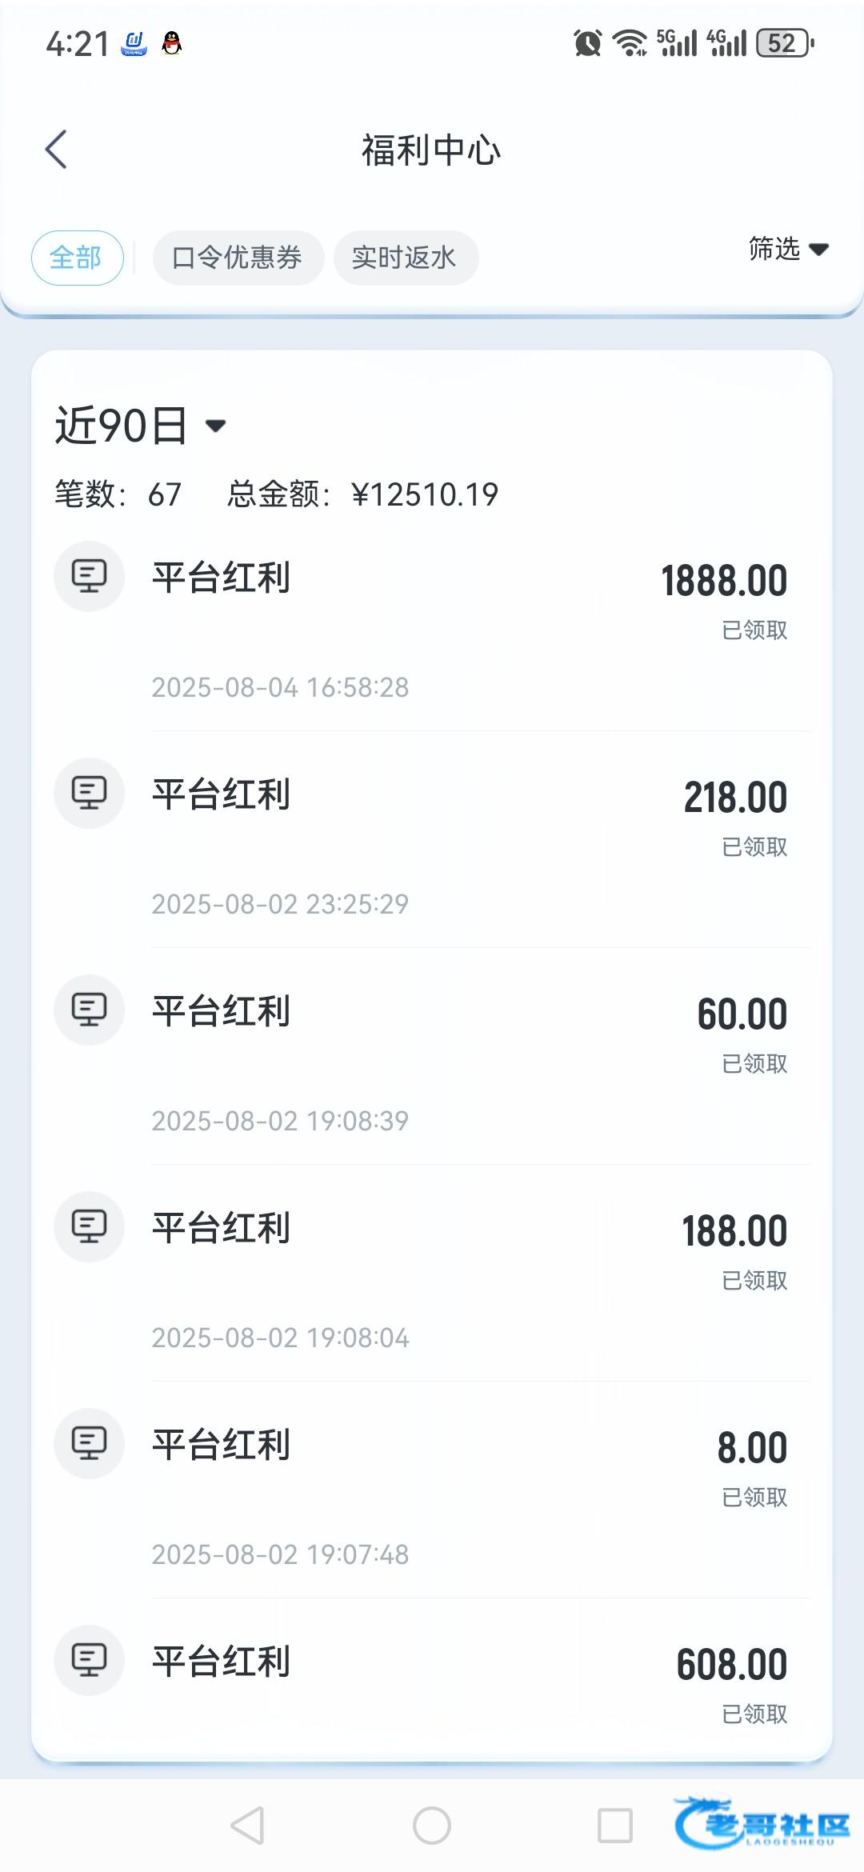864x1872 pixels.
Task: Tap the 218.00 bonus record icon
Action: click(x=89, y=793)
